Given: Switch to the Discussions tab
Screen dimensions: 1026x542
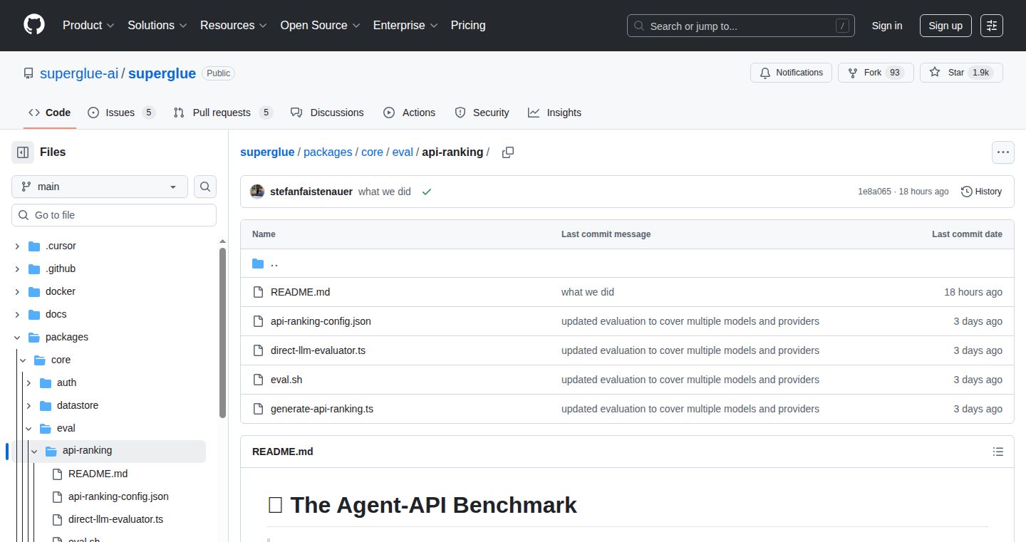Looking at the screenshot, I should click(327, 113).
